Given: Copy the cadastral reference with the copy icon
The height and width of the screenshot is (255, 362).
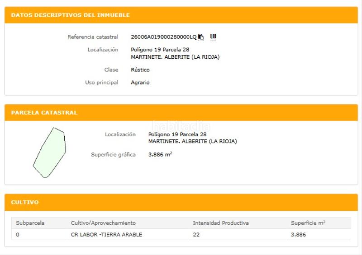Looking at the screenshot, I should [x=201, y=37].
